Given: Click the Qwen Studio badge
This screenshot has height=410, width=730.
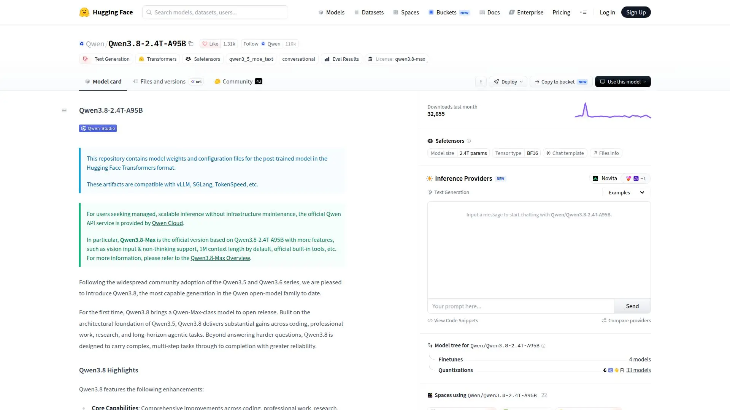Looking at the screenshot, I should [x=98, y=128].
